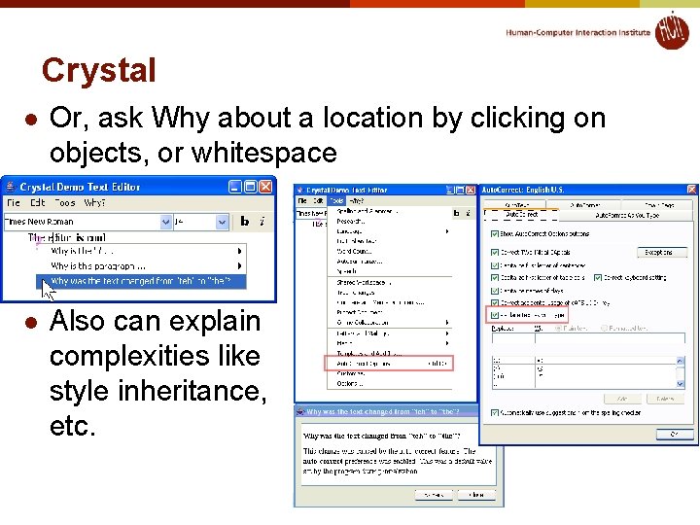Viewport: 700px width, 525px height.
Task: Select Track Changes in the Tools menu
Action: (x=390, y=293)
